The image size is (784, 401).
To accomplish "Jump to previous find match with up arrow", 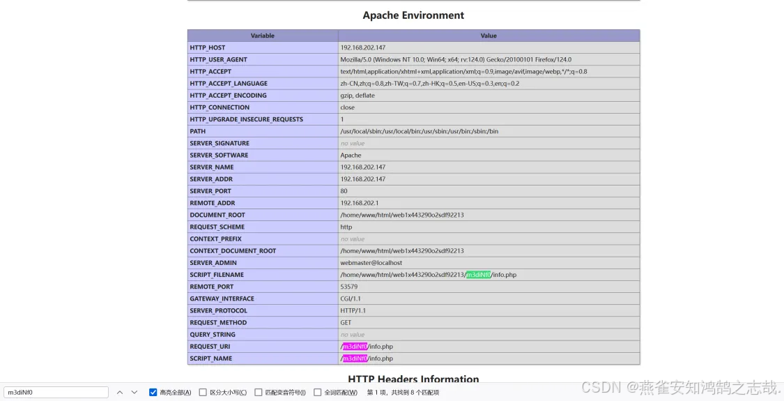I will click(x=119, y=393).
